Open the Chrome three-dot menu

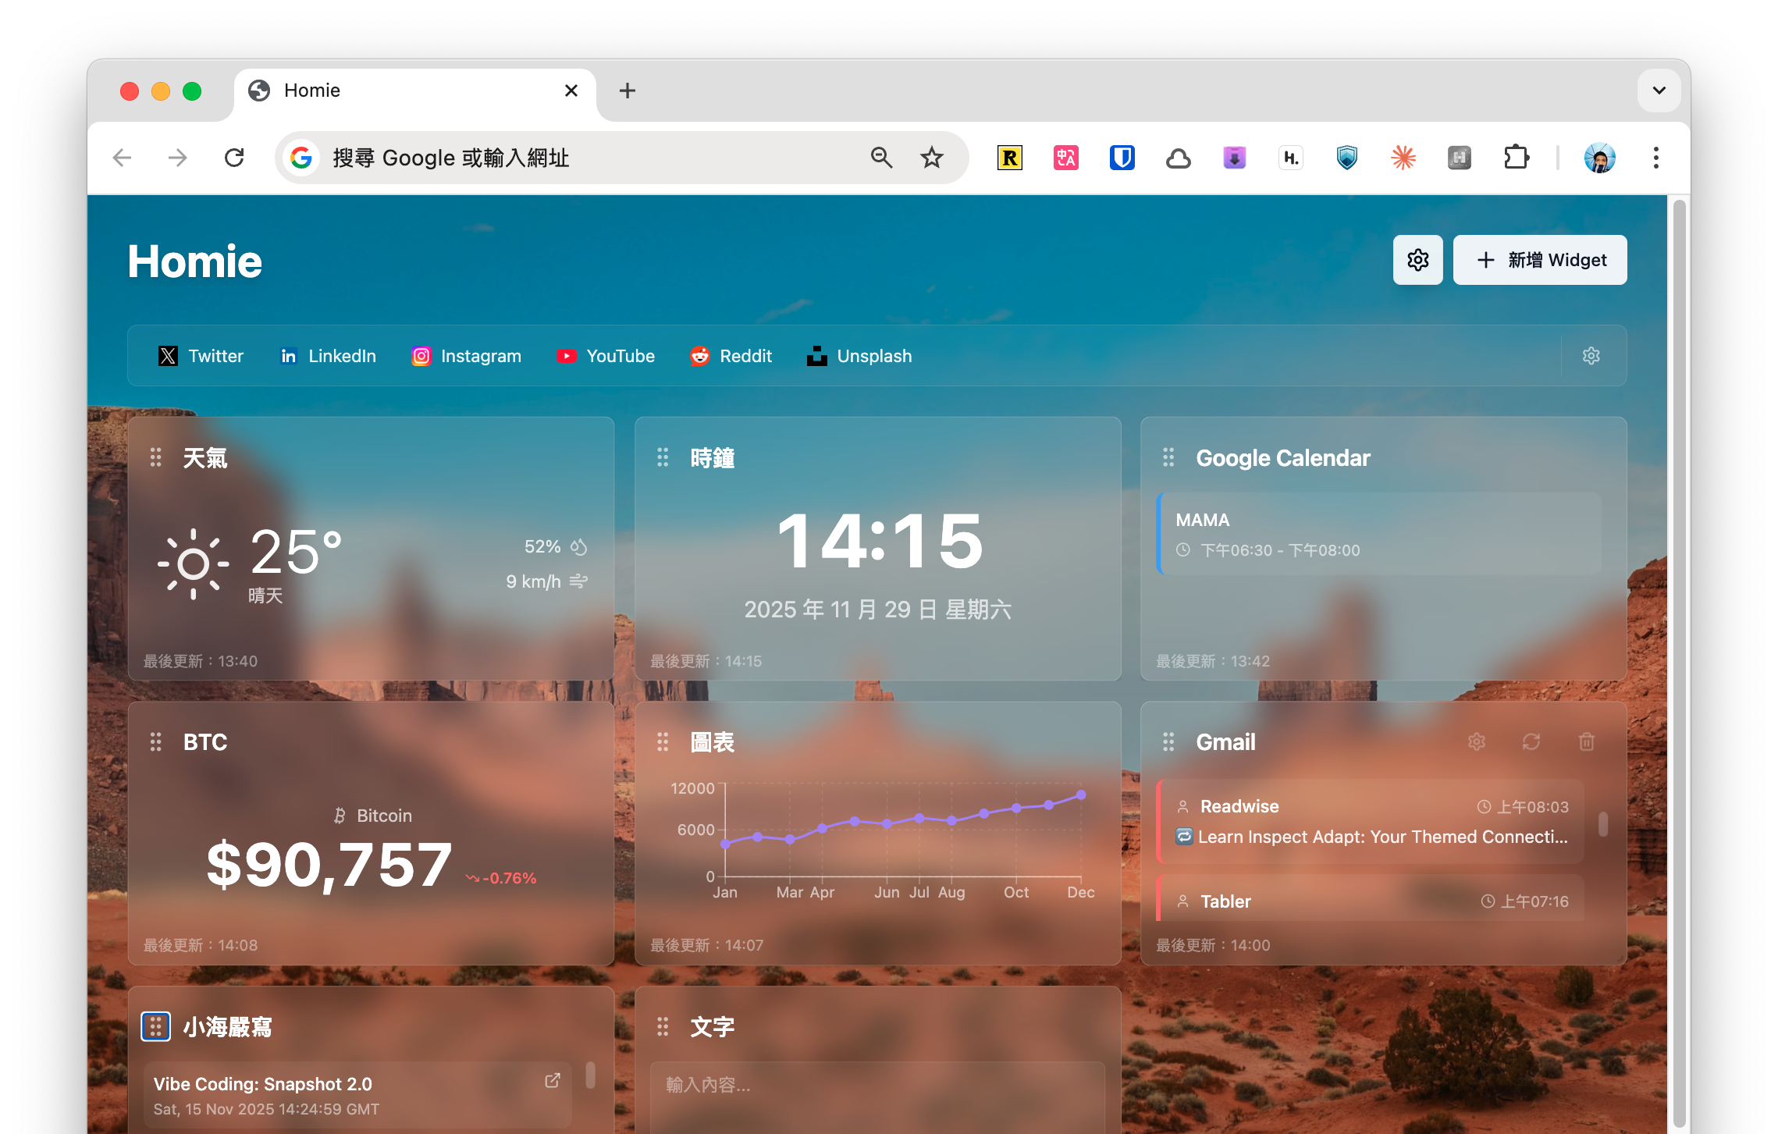[1655, 158]
